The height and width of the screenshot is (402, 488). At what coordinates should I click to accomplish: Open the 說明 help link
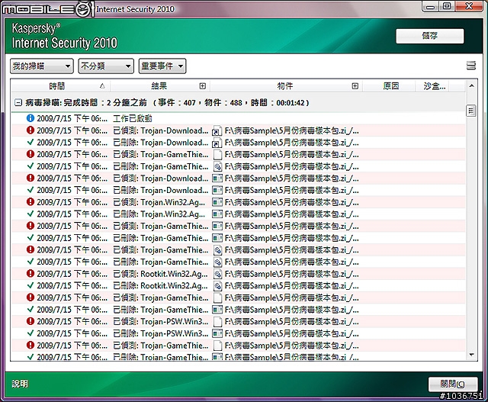[x=20, y=384]
